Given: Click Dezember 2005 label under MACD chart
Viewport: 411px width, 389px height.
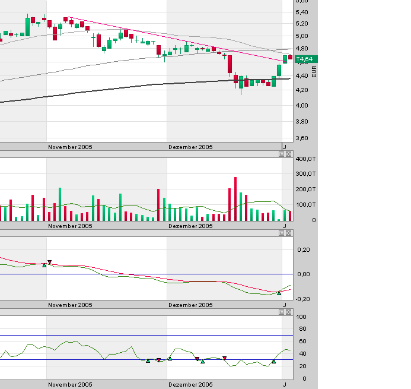Looking at the screenshot, I should click(x=190, y=305).
